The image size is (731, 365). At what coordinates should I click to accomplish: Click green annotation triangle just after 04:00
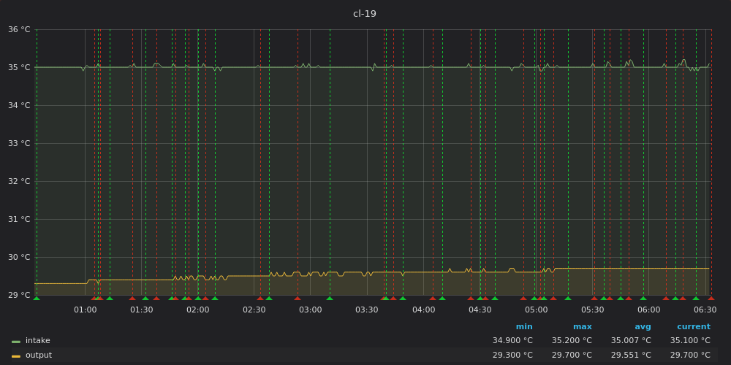pos(442,299)
